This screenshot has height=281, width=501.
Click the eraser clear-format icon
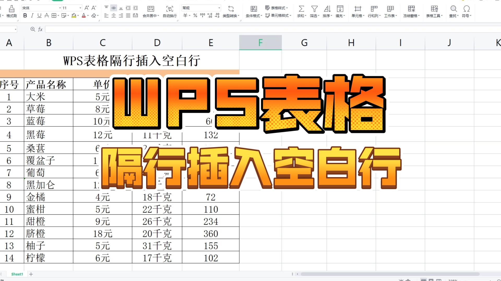pyautogui.click(x=94, y=16)
